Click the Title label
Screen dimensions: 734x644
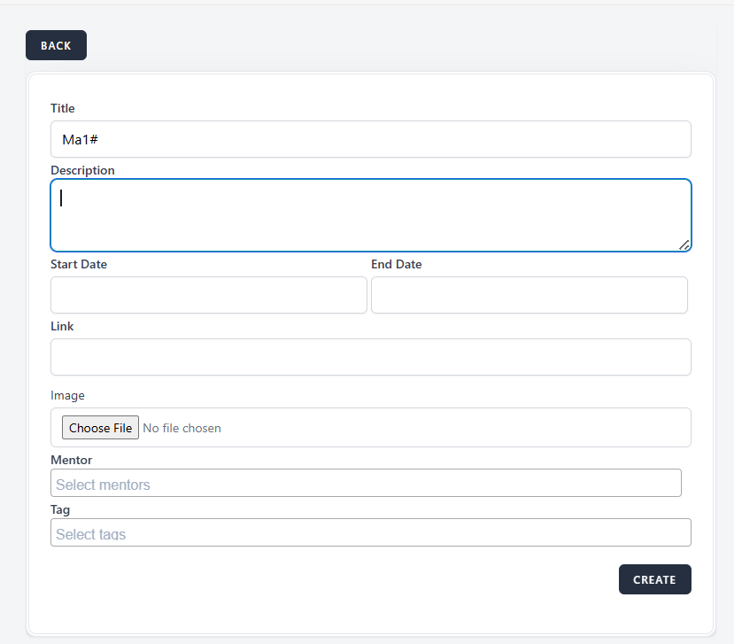(63, 108)
